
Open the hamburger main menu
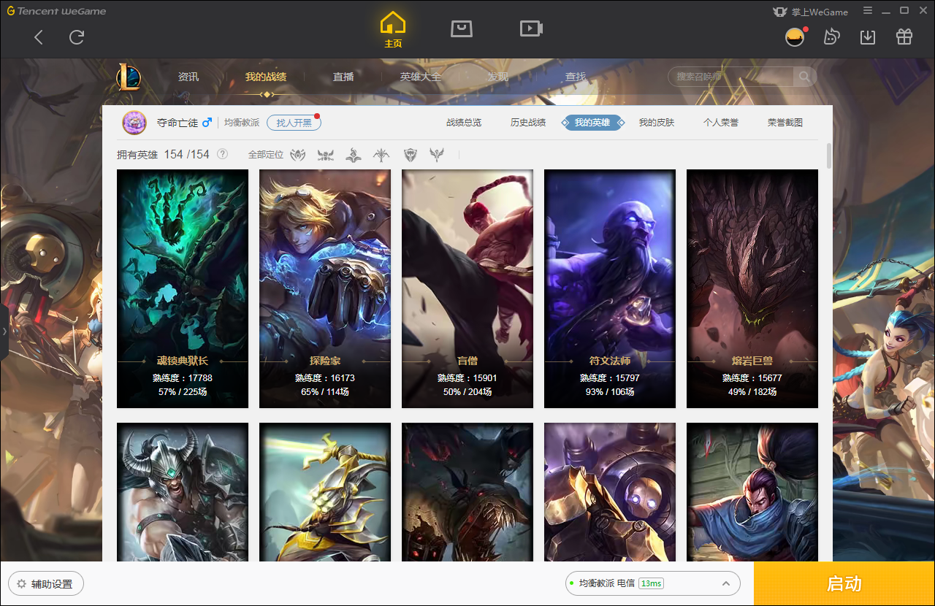point(868,11)
